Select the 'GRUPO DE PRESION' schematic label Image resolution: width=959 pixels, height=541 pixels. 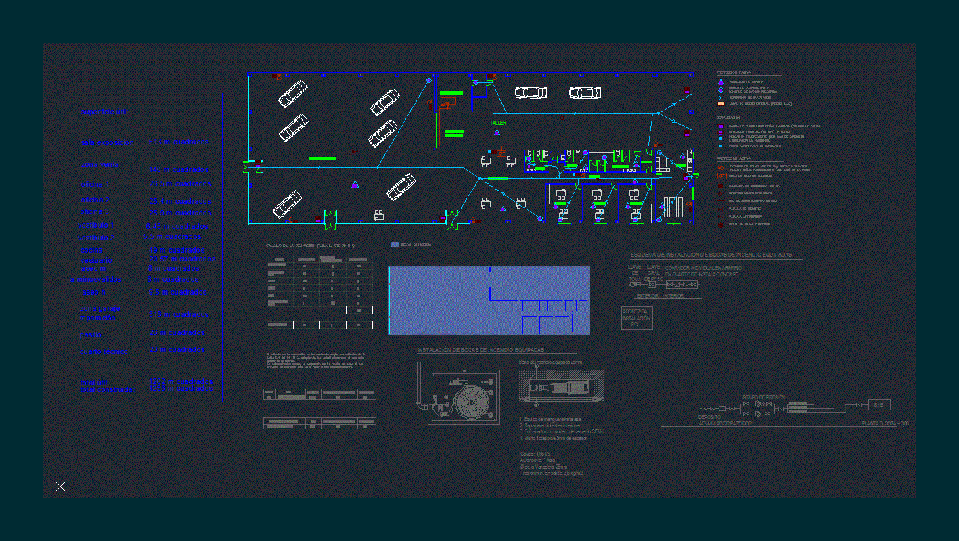pyautogui.click(x=764, y=397)
